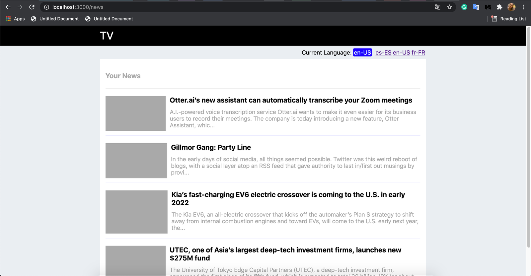
Task: Open the Chrome profile avatar
Action: (511, 7)
